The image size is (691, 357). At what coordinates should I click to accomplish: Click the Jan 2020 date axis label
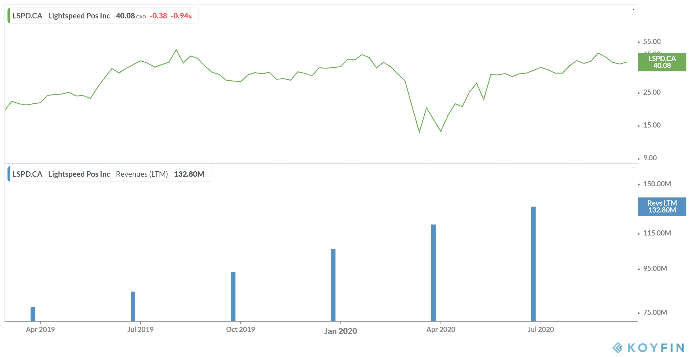point(340,331)
